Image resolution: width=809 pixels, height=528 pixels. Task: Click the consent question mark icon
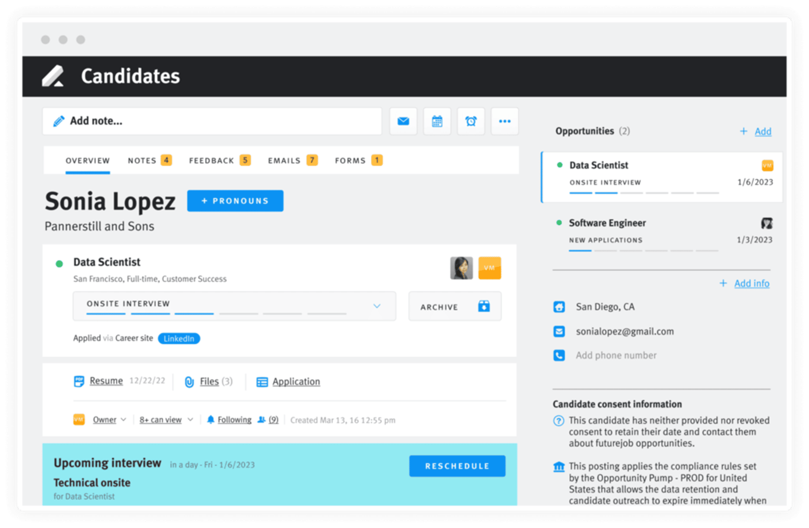tap(559, 421)
